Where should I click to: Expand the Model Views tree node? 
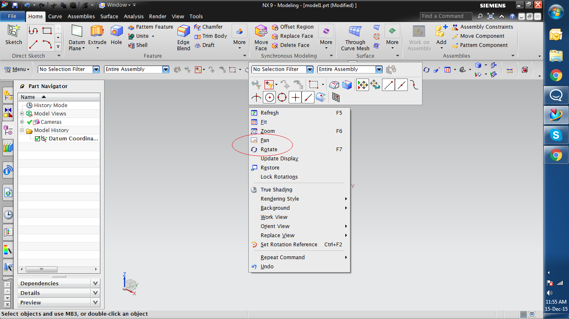(22, 114)
